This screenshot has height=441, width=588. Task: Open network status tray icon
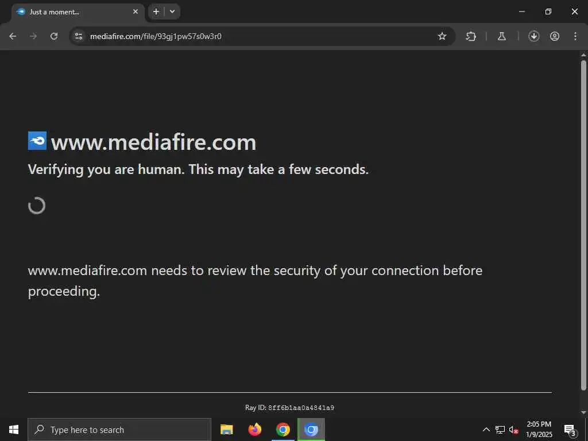point(500,430)
